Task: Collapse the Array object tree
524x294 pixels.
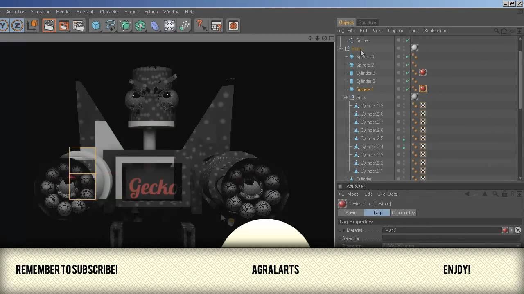Action: pyautogui.click(x=345, y=98)
